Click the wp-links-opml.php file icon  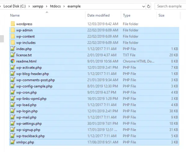[x=13, y=99]
